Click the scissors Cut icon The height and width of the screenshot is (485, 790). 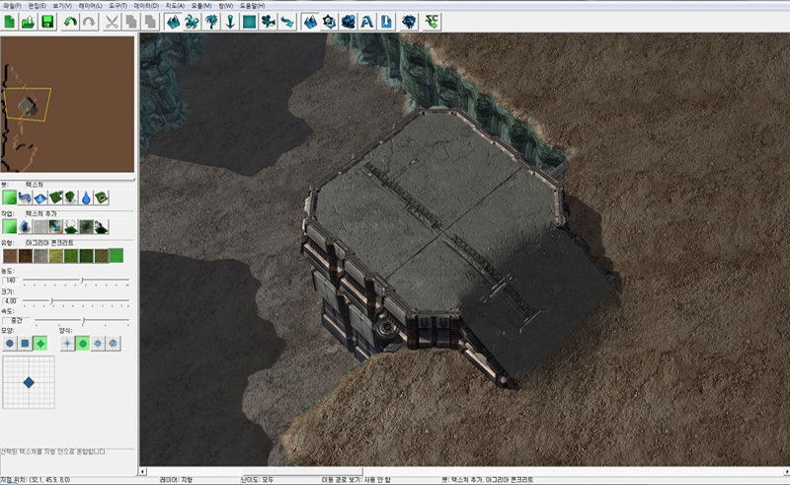coord(112,22)
